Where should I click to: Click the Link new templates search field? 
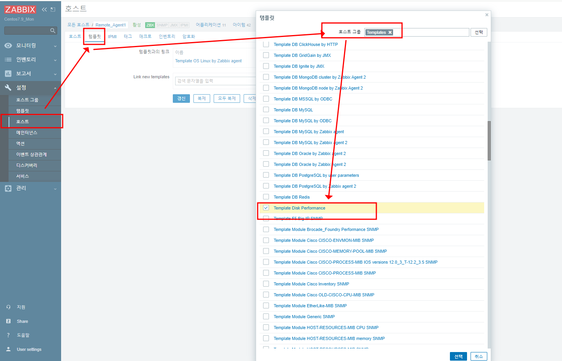pos(215,81)
